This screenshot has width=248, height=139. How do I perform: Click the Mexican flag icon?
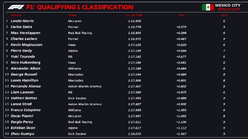[208, 7]
